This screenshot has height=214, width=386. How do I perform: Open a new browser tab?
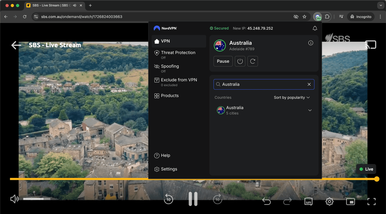[x=90, y=5]
